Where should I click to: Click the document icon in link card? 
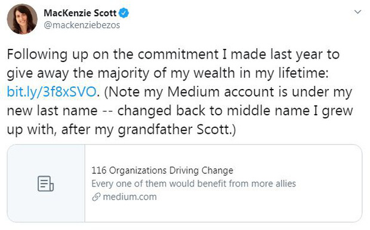45,183
